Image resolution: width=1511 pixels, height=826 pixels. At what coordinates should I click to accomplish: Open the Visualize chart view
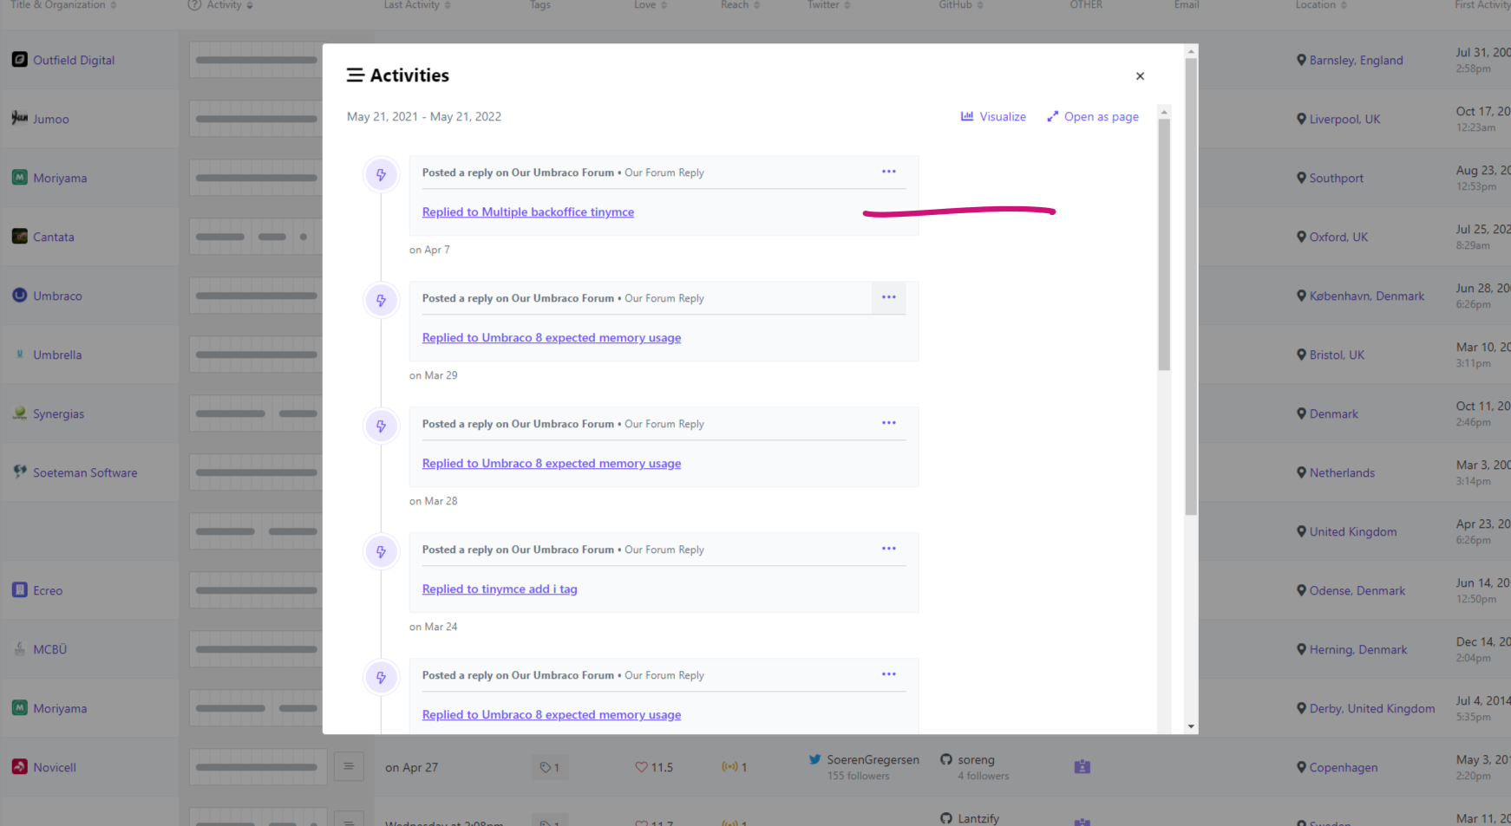point(993,116)
